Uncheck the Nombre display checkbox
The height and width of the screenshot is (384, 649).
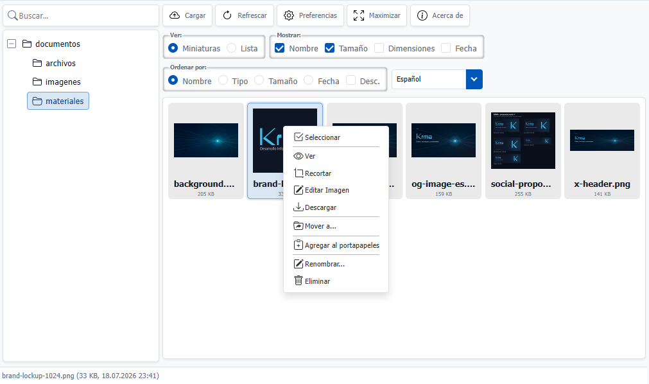[x=279, y=48]
